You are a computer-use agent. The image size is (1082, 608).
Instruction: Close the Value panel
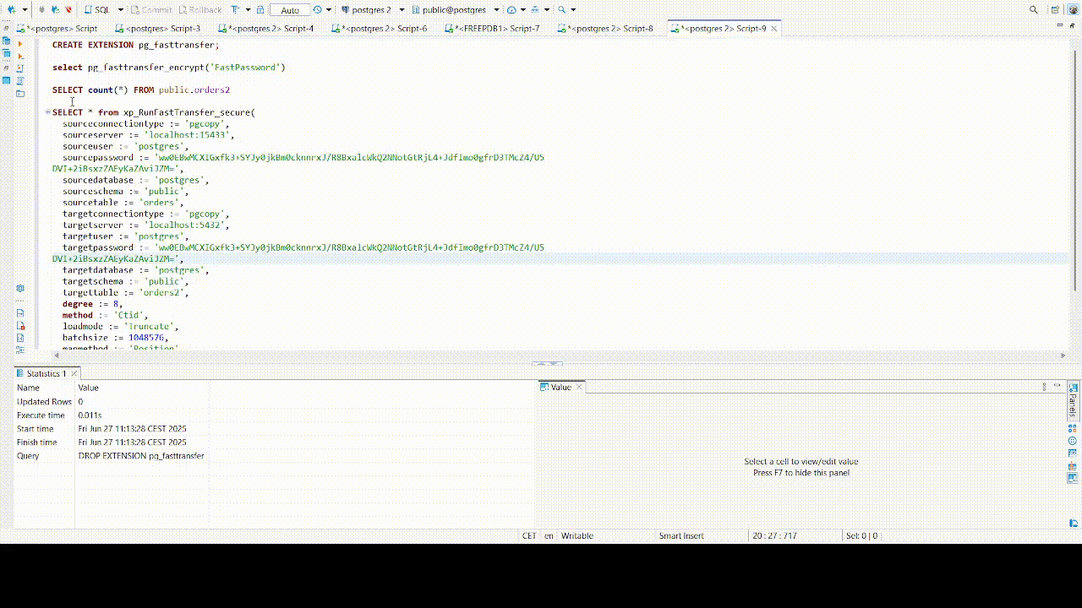(579, 387)
